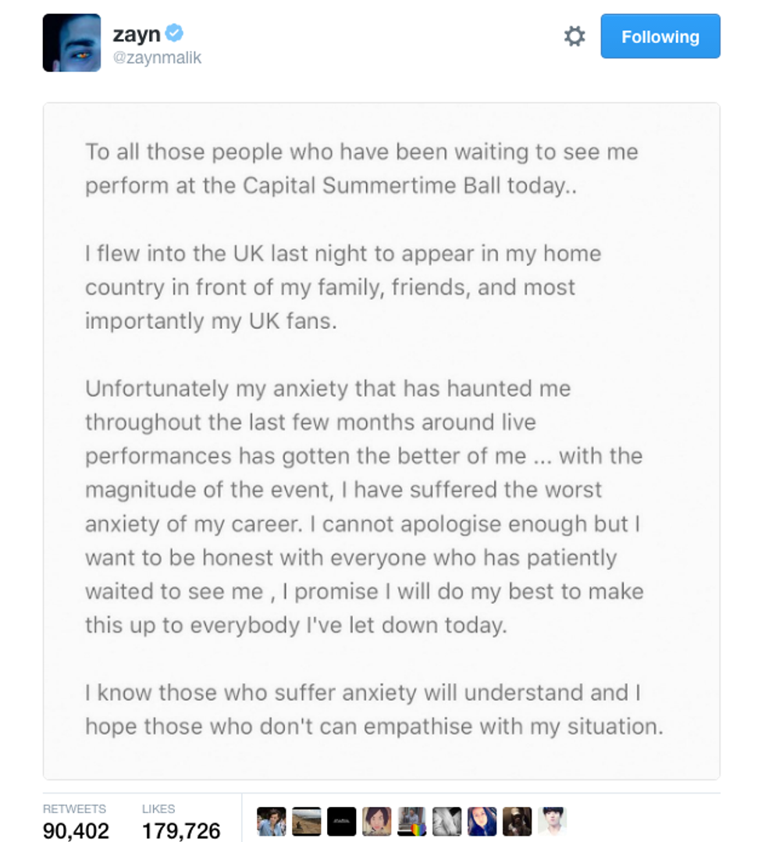The height and width of the screenshot is (842, 765).
Task: Click the paragraph starting "I know those"
Action: click(374, 709)
